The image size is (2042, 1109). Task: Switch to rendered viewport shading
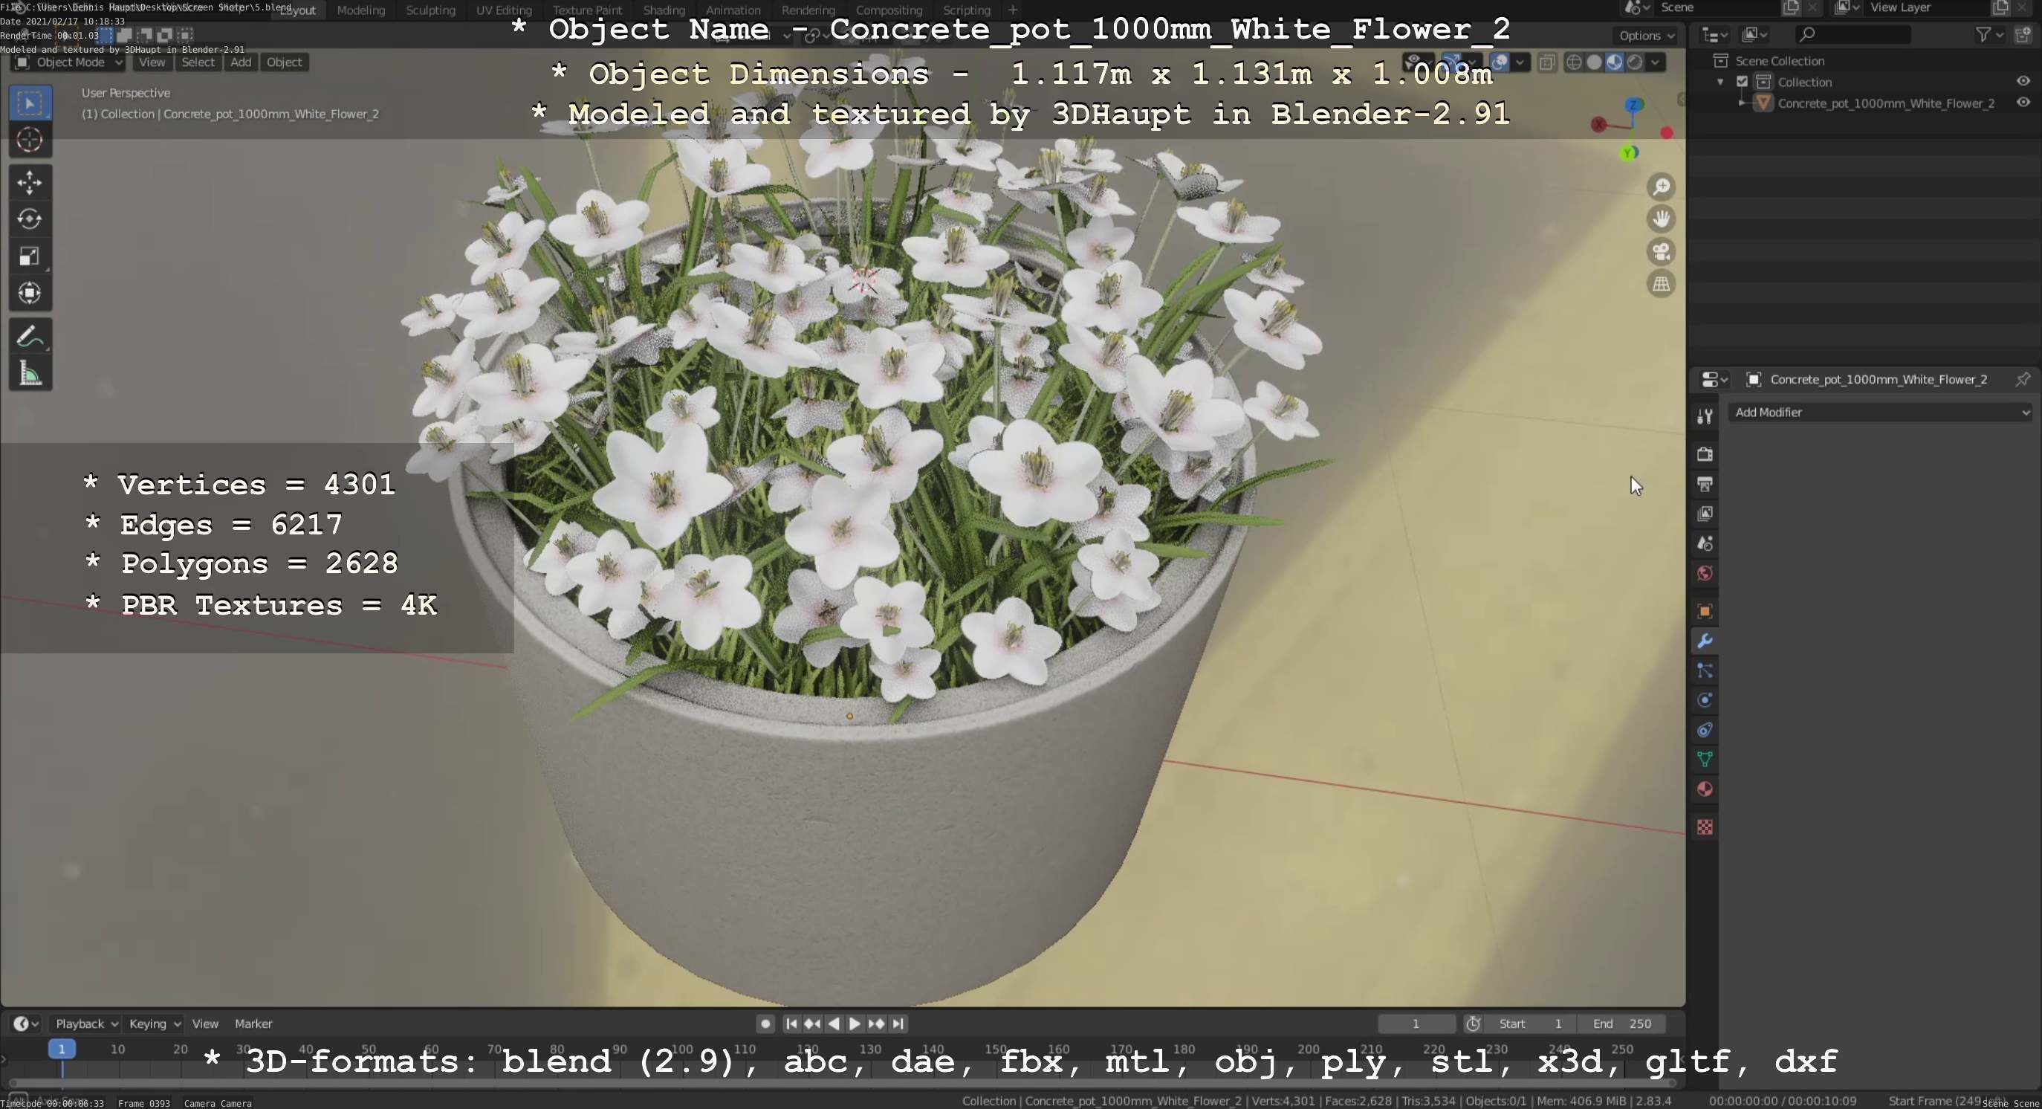(x=1635, y=62)
